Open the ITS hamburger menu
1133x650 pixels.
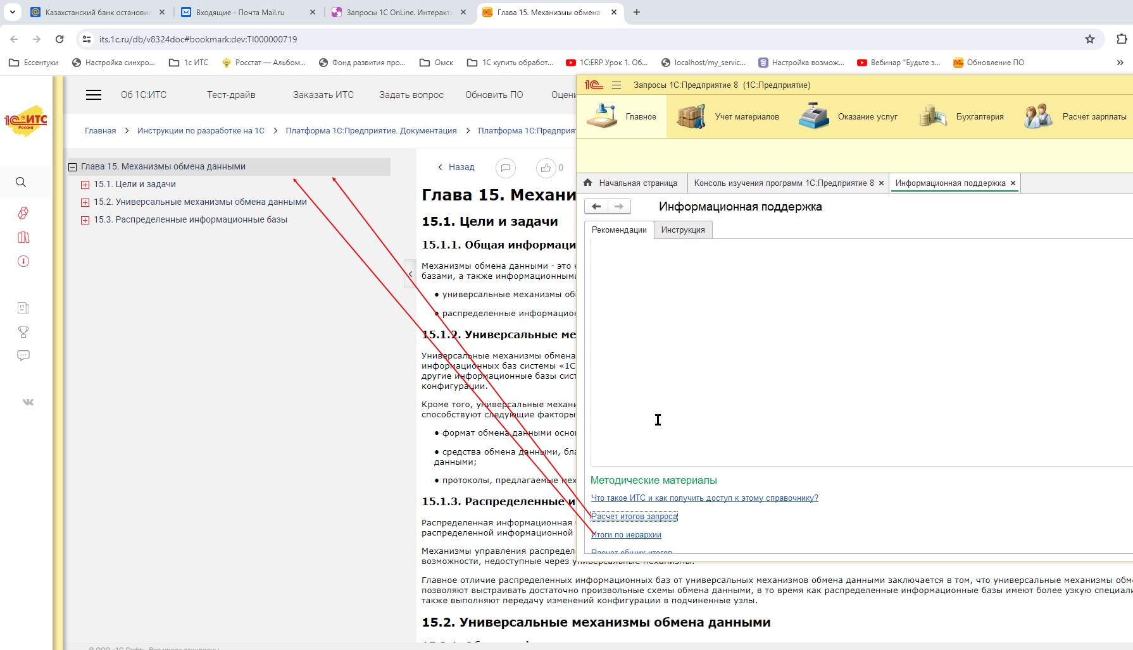(94, 95)
